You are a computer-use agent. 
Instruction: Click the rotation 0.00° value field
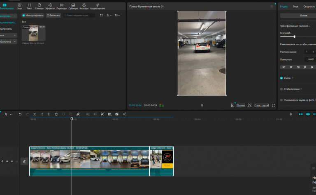pyautogui.click(x=310, y=59)
